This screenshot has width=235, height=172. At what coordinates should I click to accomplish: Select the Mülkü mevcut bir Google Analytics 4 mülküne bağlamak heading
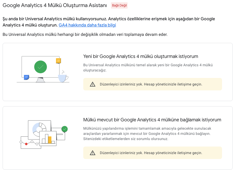point(152,120)
